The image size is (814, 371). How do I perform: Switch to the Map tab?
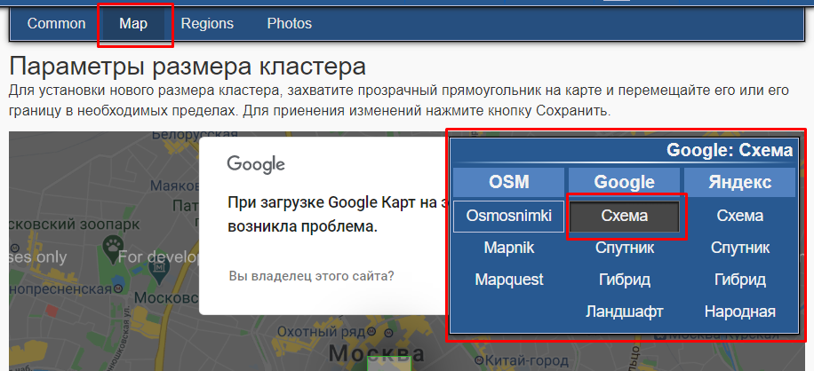[x=133, y=24]
